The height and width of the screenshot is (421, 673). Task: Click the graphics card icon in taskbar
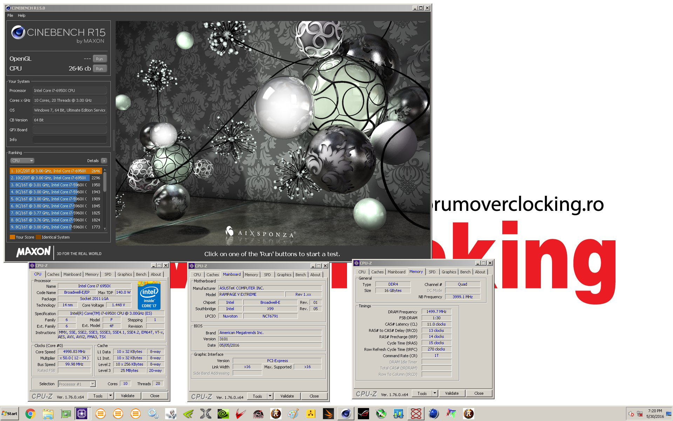[x=65, y=414]
